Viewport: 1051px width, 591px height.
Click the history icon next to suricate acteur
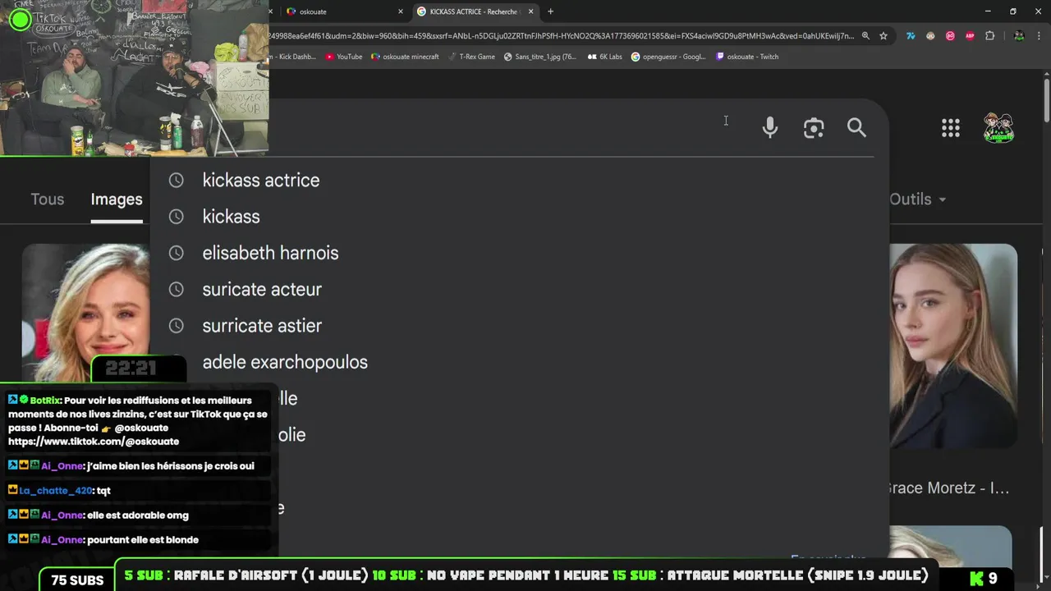pyautogui.click(x=176, y=289)
